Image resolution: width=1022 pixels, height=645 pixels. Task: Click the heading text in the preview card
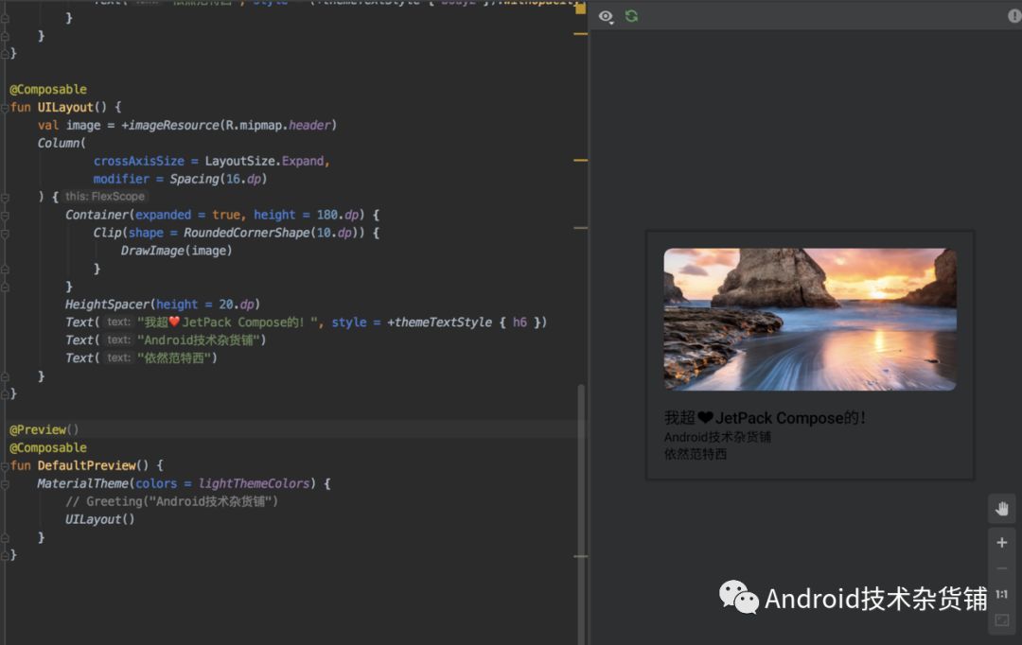765,417
